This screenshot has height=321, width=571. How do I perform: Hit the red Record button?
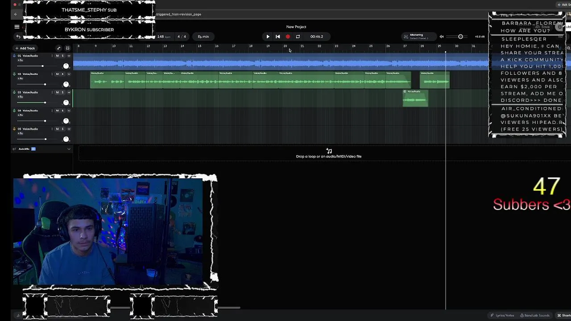(288, 37)
